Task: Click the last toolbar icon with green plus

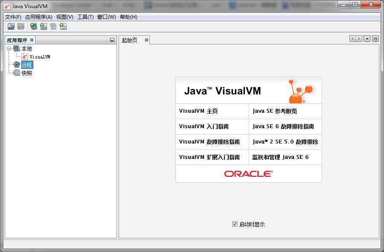Action: (63, 26)
